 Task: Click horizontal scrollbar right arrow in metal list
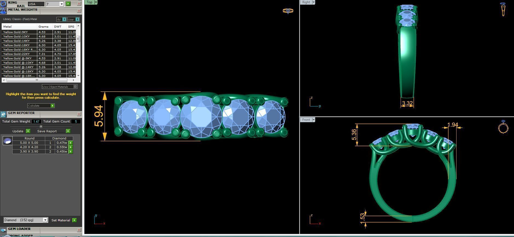pos(73,80)
